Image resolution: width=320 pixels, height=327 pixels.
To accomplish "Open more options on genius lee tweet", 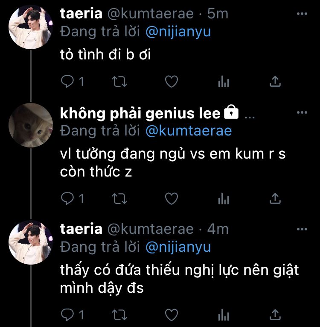I will point(302,112).
